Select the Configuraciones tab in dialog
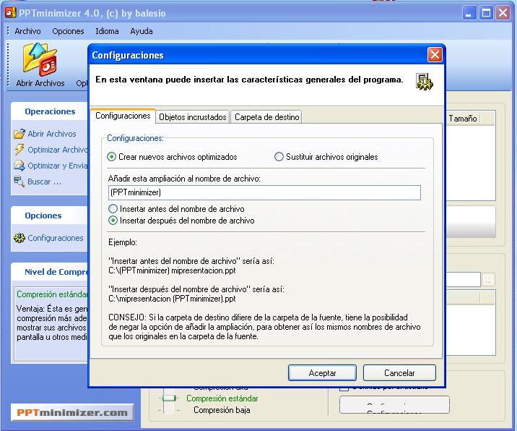Viewport: 517px width, 431px height. [123, 116]
